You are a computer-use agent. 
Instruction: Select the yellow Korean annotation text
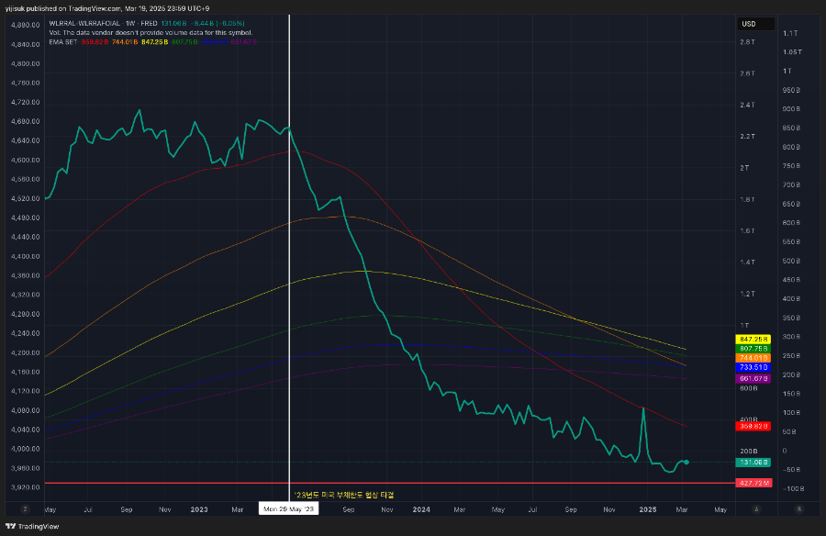(343, 495)
